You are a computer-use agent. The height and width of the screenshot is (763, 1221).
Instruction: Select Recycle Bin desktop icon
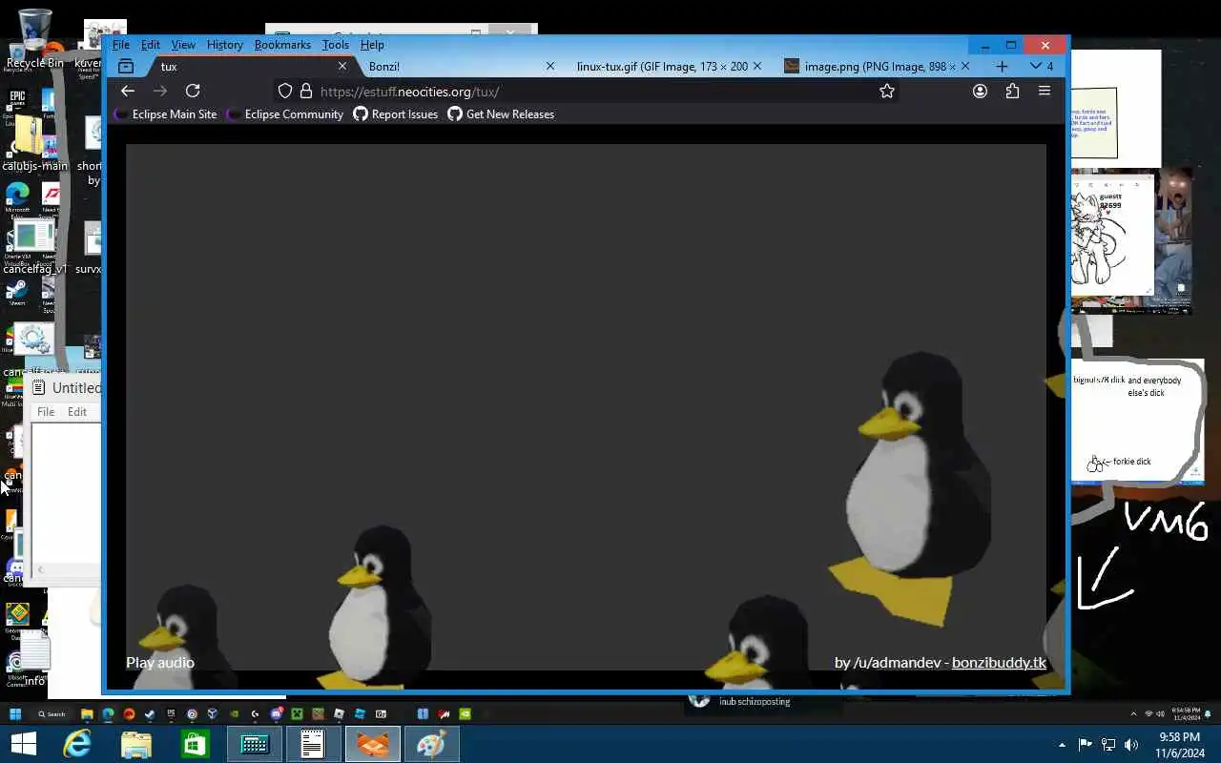click(34, 40)
